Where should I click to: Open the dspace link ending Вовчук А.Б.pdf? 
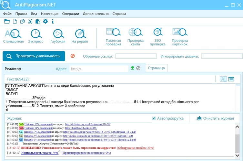point(99,140)
